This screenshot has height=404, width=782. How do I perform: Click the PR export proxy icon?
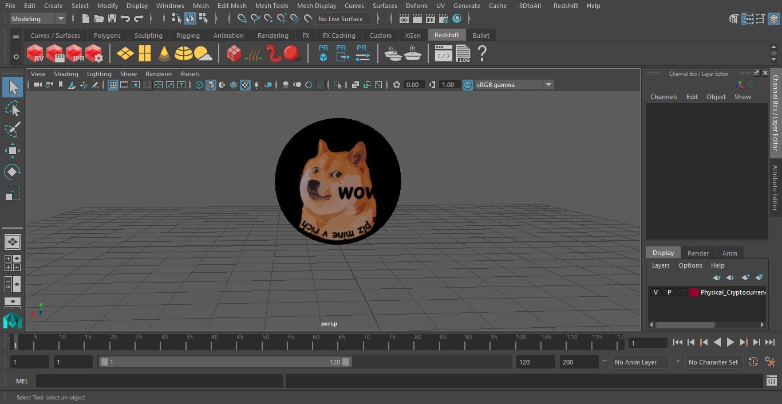342,53
